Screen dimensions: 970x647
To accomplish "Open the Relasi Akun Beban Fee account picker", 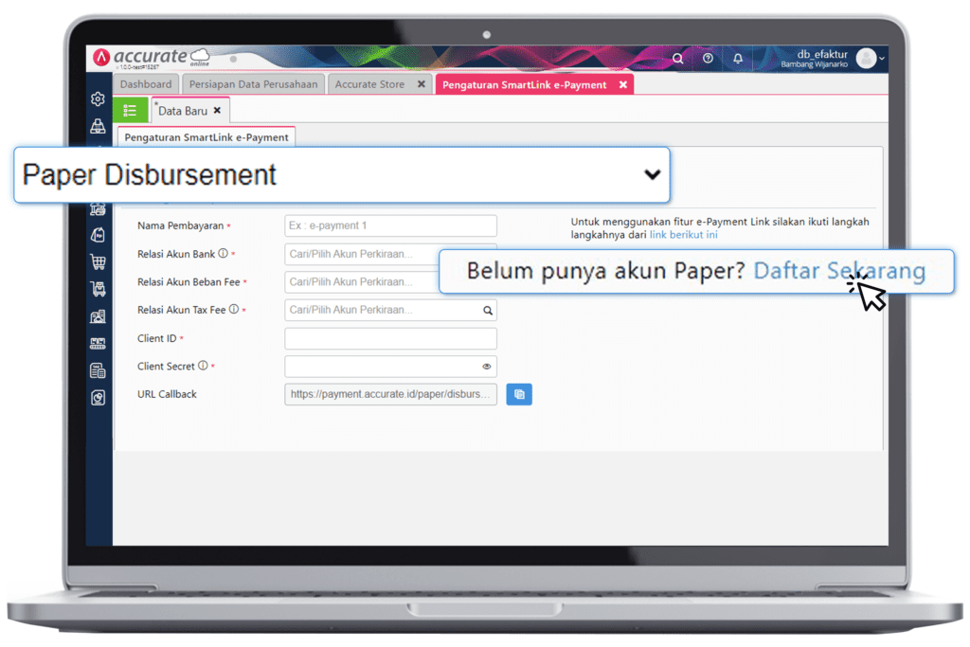I will 361,282.
